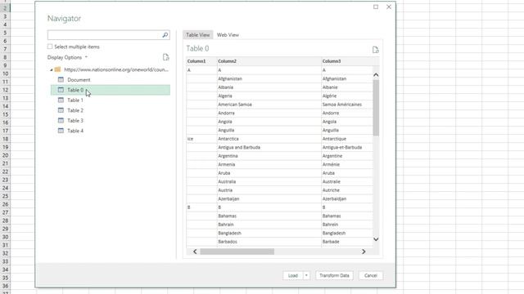Click the Antigua and Barbuda cell
This screenshot has width=524, height=294.
click(x=269, y=147)
